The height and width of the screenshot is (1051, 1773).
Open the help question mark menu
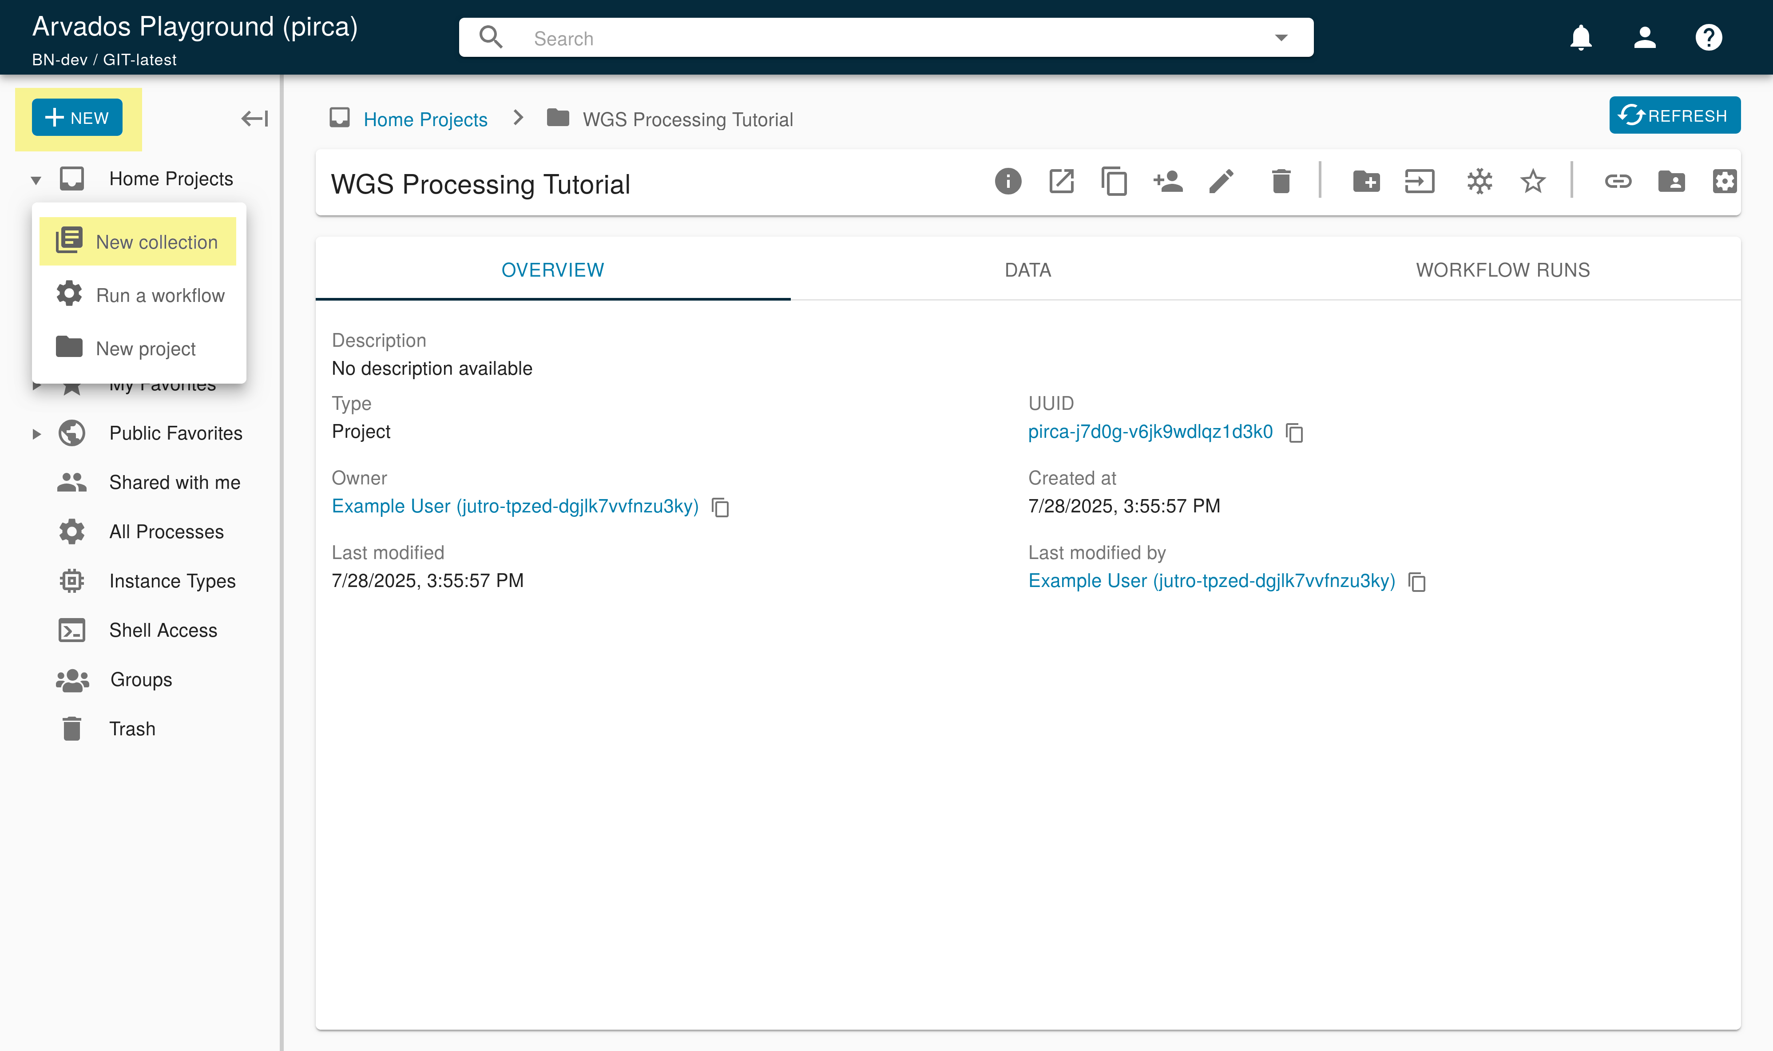1708,37
